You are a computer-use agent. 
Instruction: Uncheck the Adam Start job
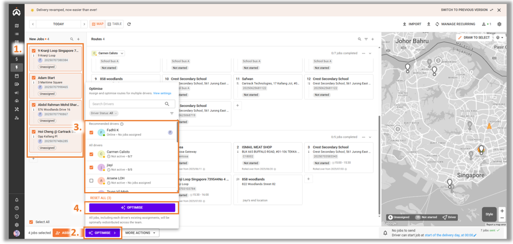click(x=34, y=79)
